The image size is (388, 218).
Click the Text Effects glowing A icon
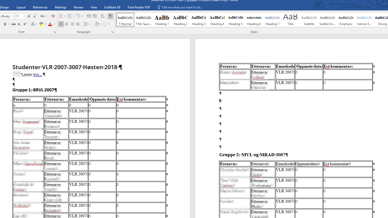tap(33, 24)
